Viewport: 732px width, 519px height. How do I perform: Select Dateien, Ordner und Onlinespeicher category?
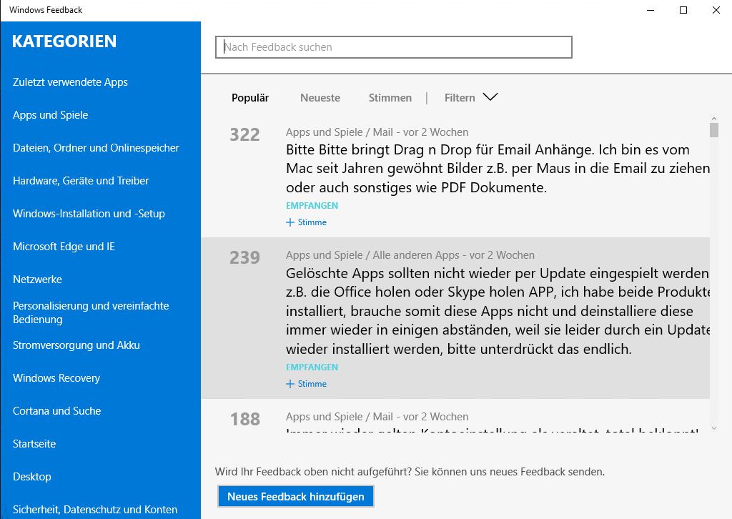[x=96, y=148]
